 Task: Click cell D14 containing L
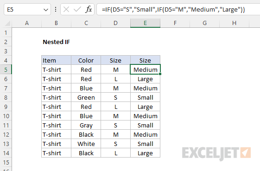tap(115, 153)
